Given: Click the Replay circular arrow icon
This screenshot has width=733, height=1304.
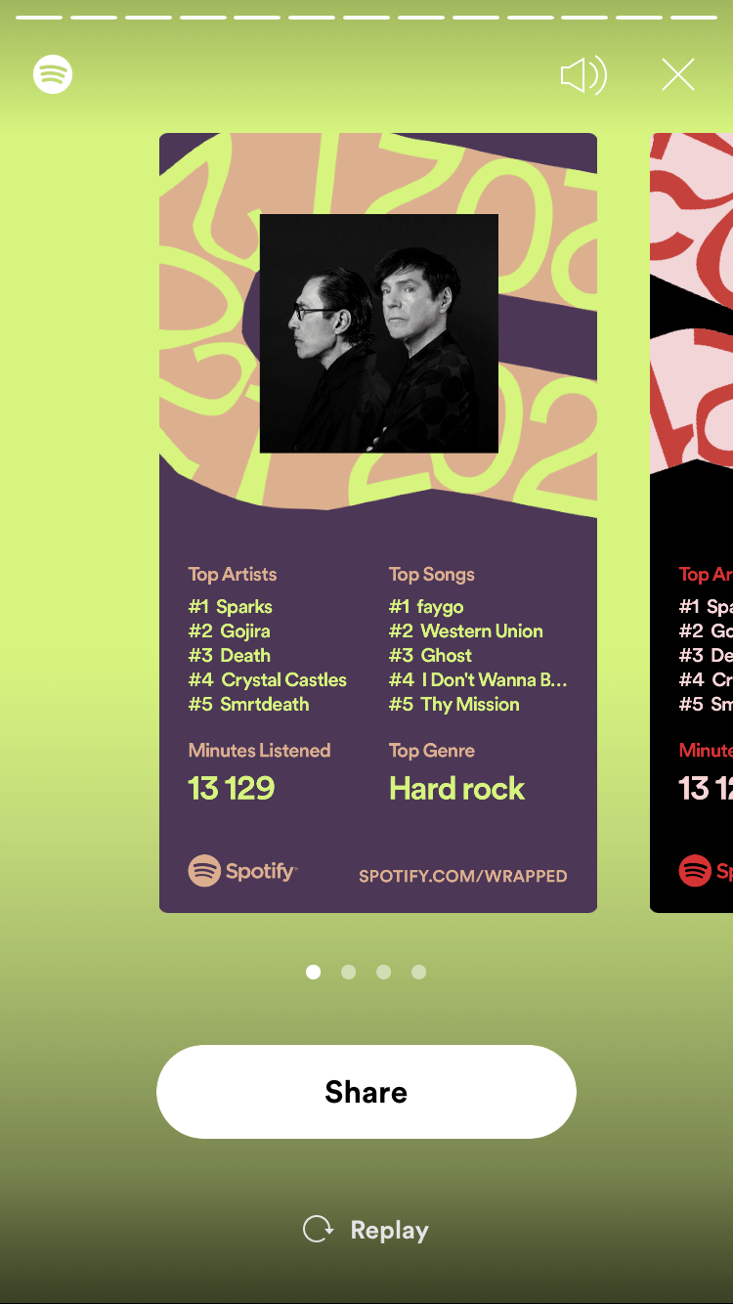Looking at the screenshot, I should [318, 1229].
